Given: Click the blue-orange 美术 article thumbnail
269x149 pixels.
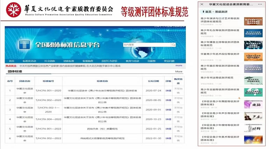Looking at the screenshot, I should point(253,140).
